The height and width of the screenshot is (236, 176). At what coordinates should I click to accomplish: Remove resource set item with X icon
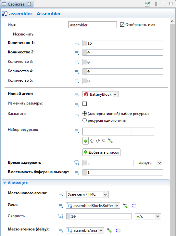(x=103, y=141)
